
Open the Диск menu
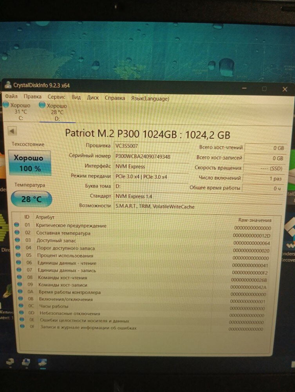93,98
